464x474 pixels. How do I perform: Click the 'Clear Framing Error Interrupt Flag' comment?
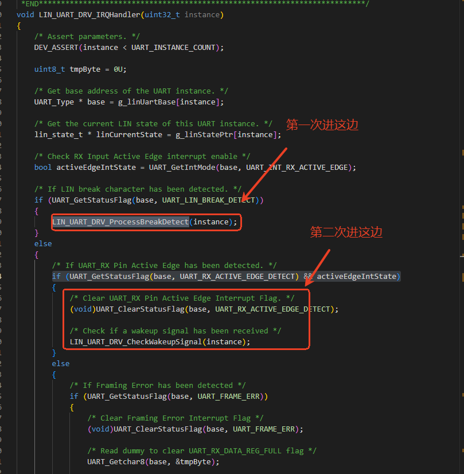tap(169, 418)
